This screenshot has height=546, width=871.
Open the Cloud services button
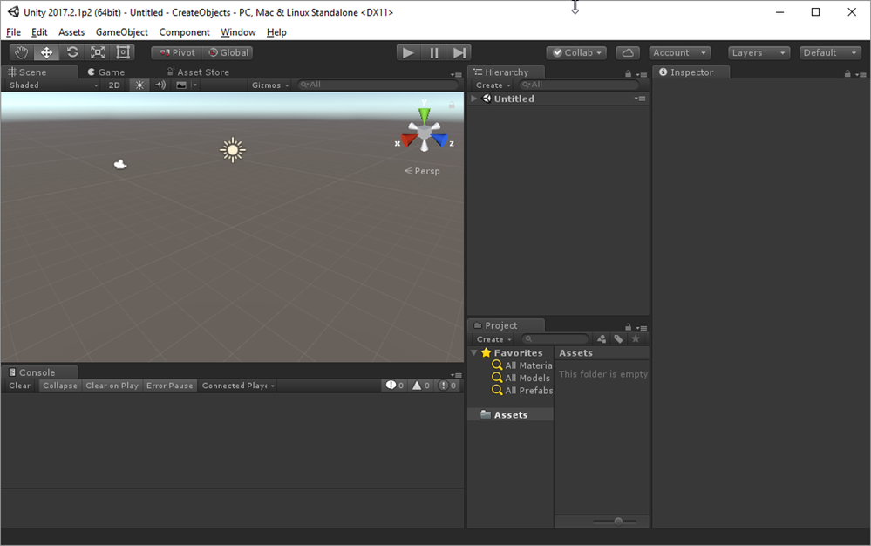click(628, 52)
